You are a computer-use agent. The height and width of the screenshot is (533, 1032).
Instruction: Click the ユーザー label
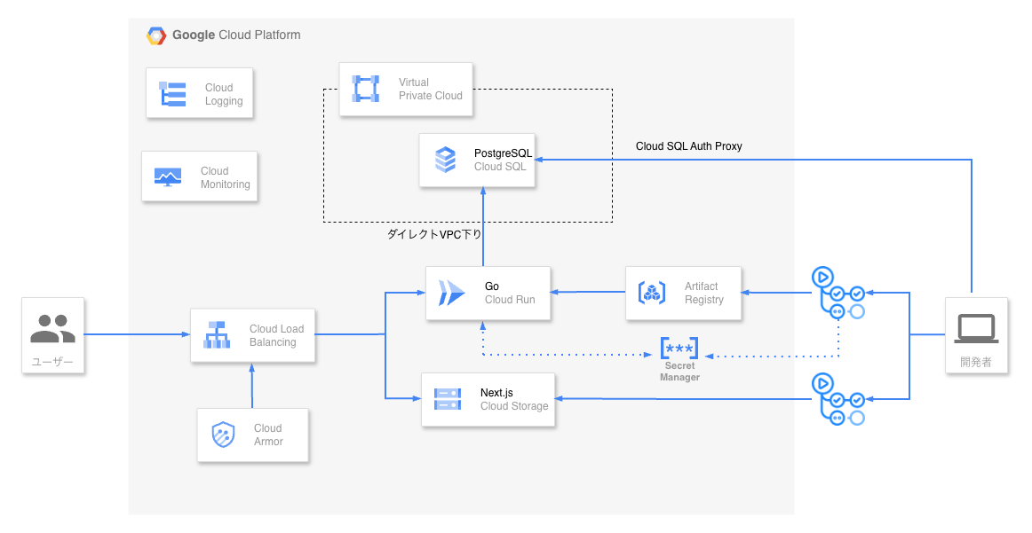[x=52, y=362]
